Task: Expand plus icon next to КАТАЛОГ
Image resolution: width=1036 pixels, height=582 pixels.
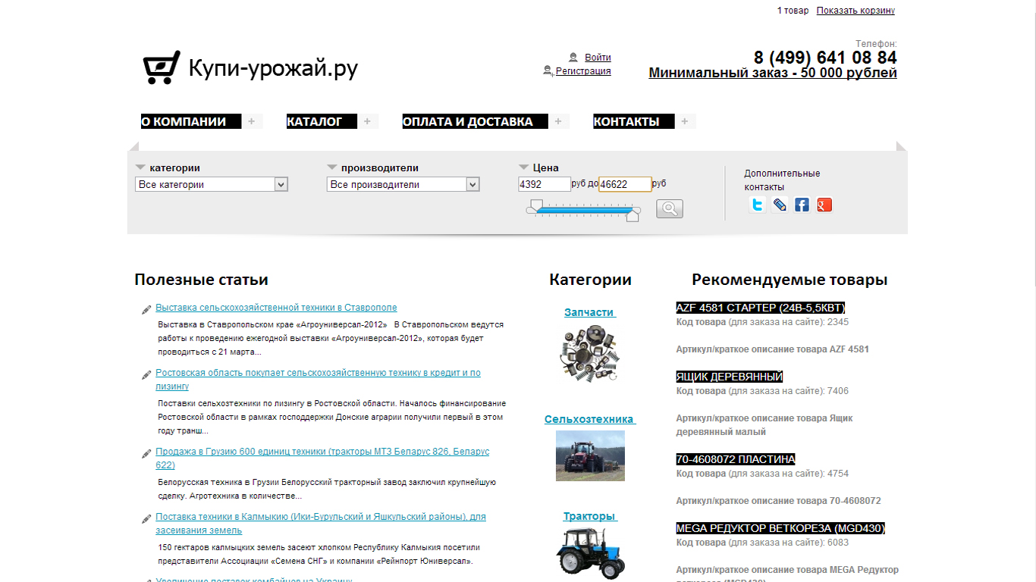Action: (x=367, y=121)
